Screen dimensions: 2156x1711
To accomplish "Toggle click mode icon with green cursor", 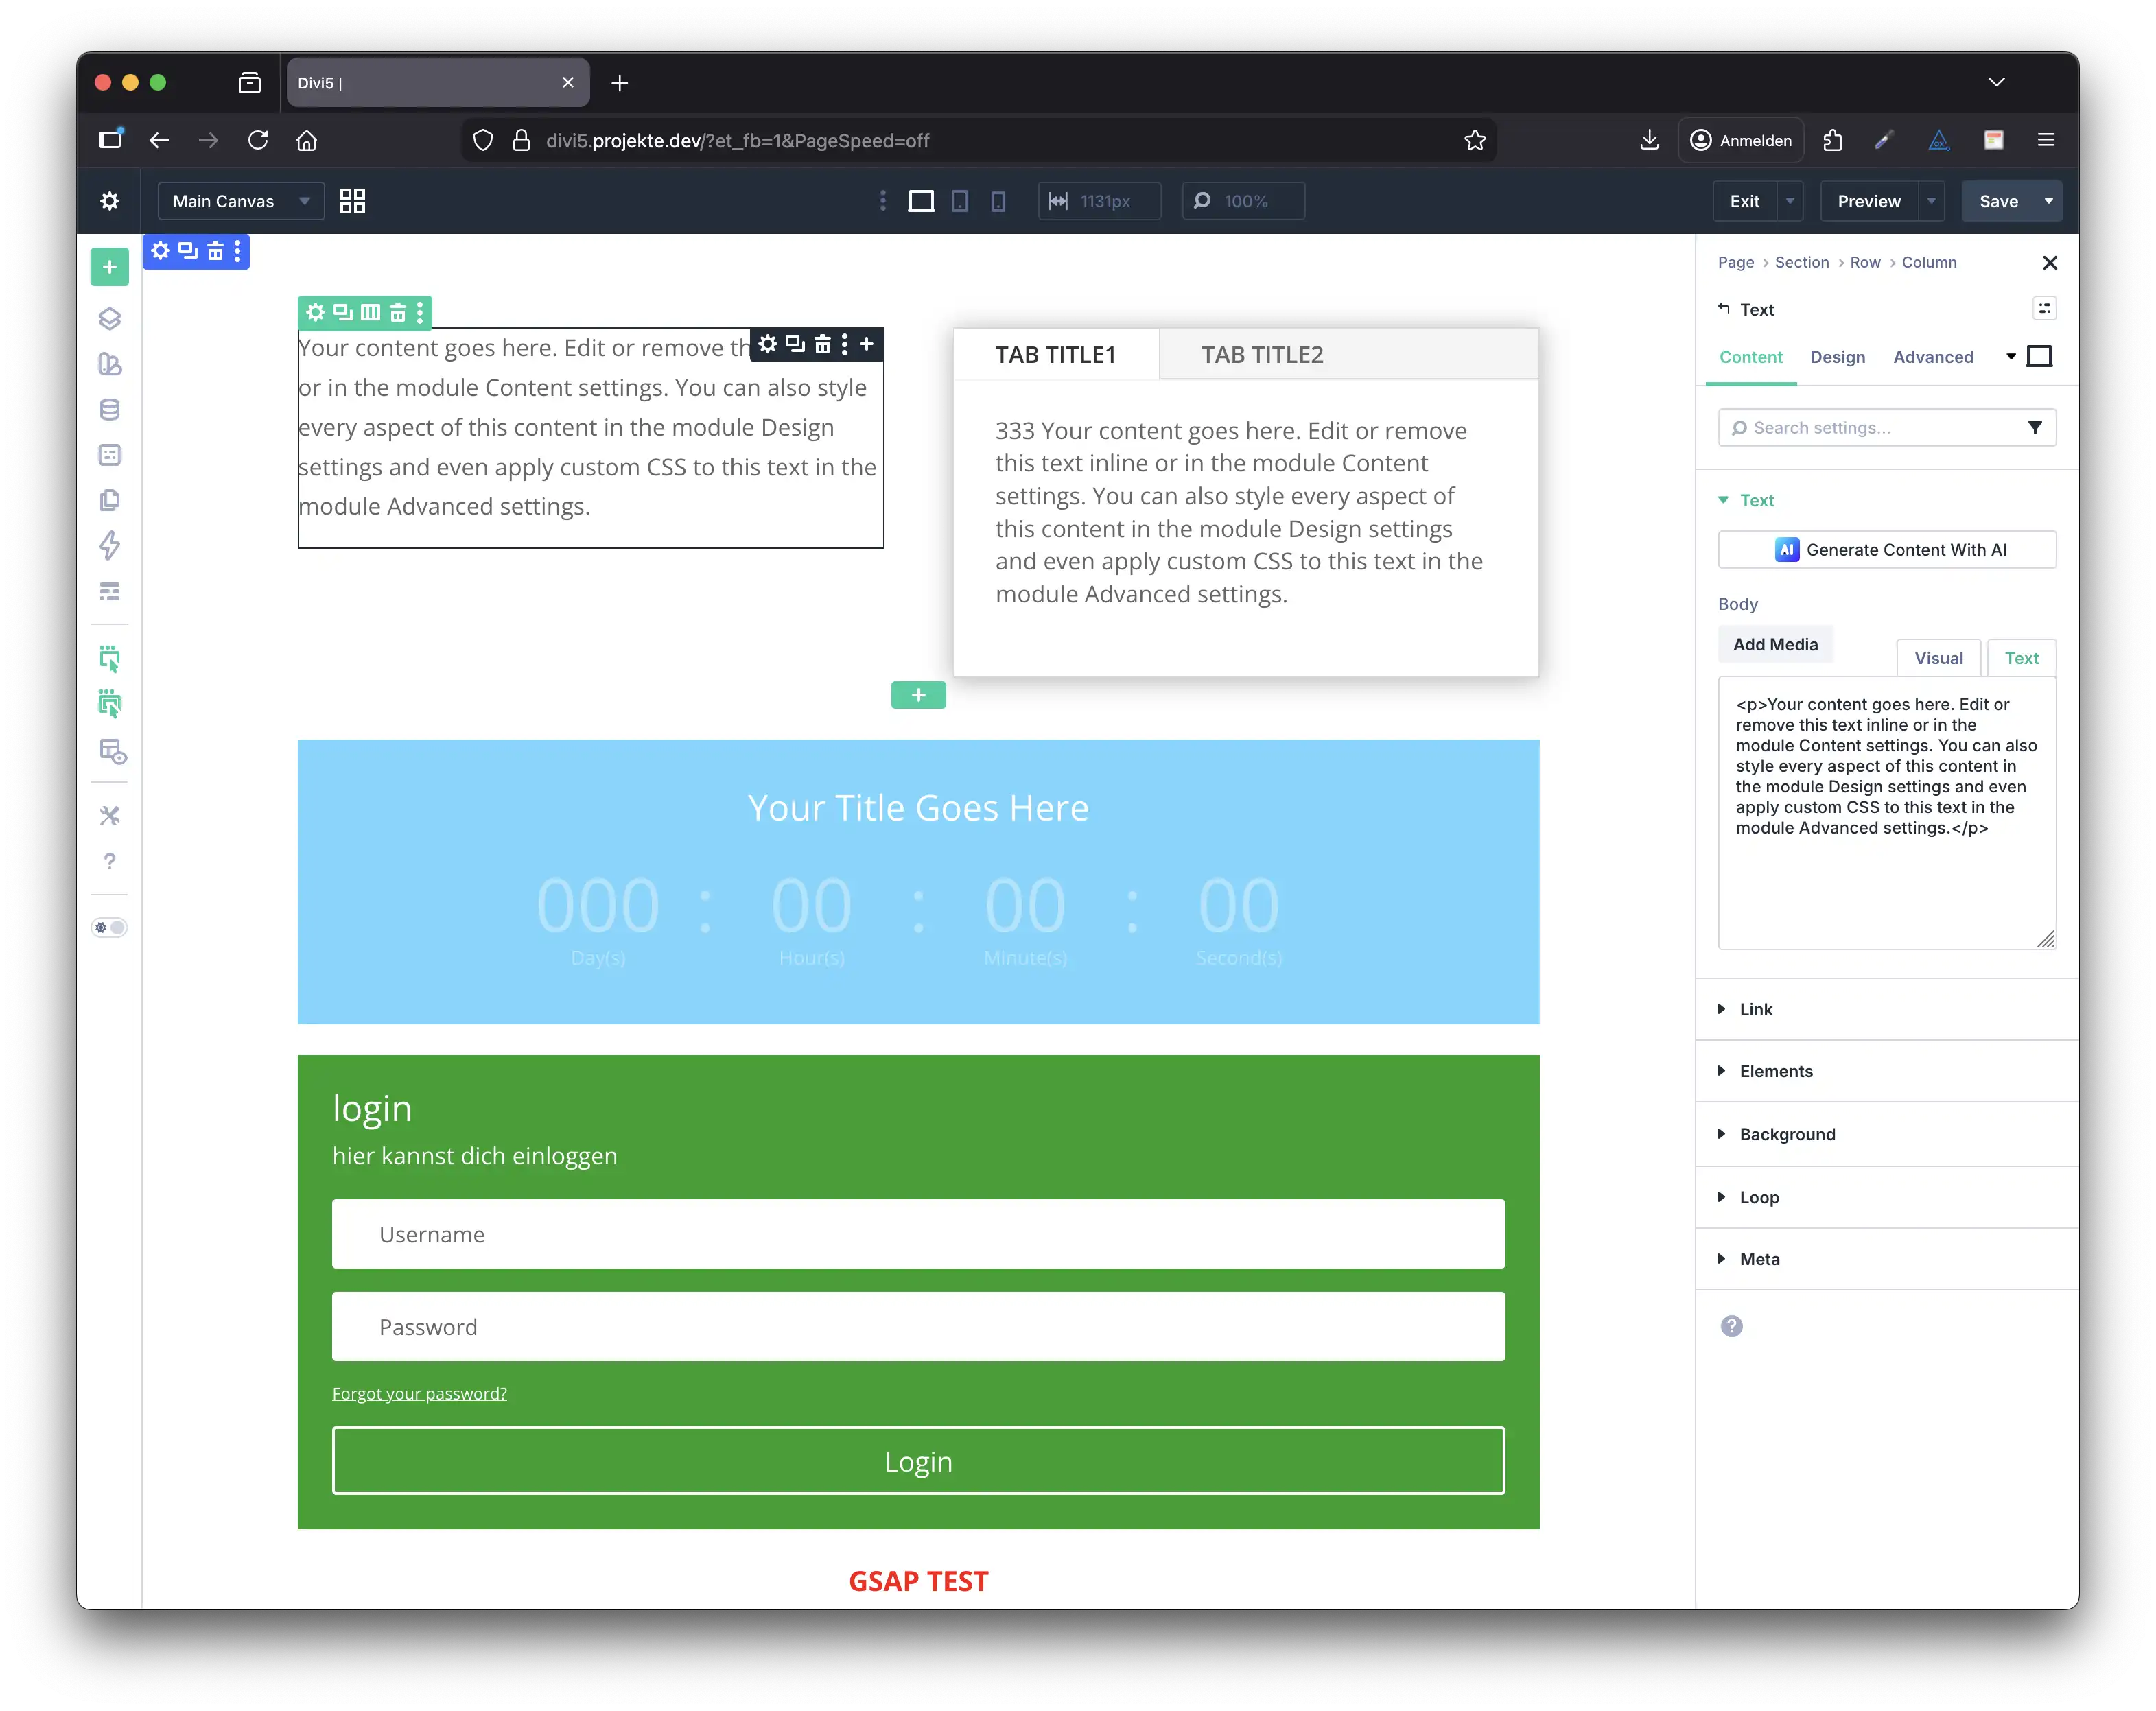I will click(110, 658).
